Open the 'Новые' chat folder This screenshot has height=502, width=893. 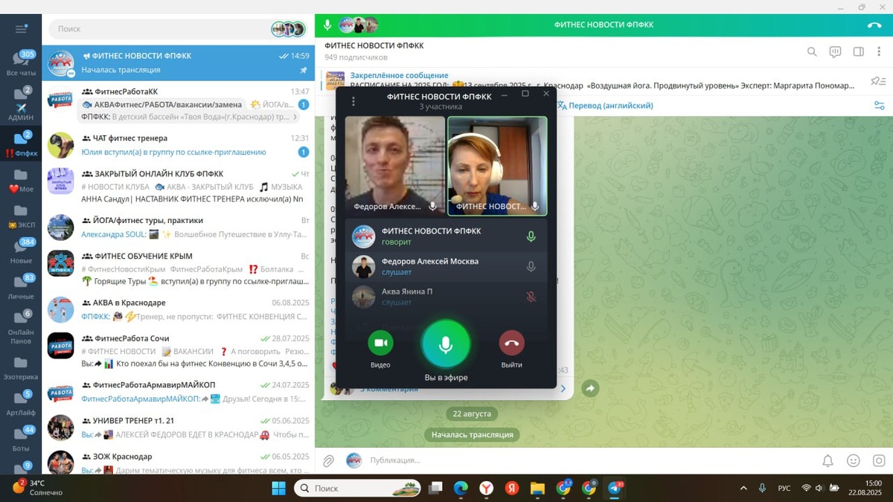click(x=21, y=253)
